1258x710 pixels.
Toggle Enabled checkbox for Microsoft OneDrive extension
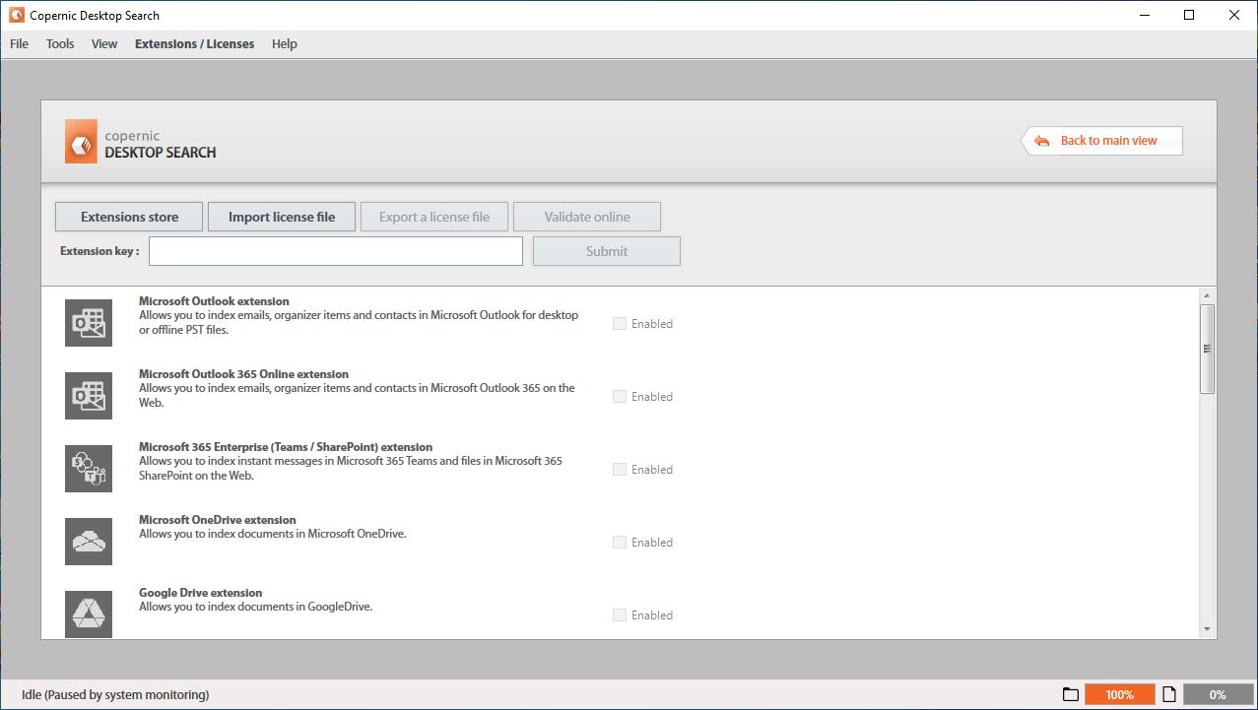(x=620, y=542)
